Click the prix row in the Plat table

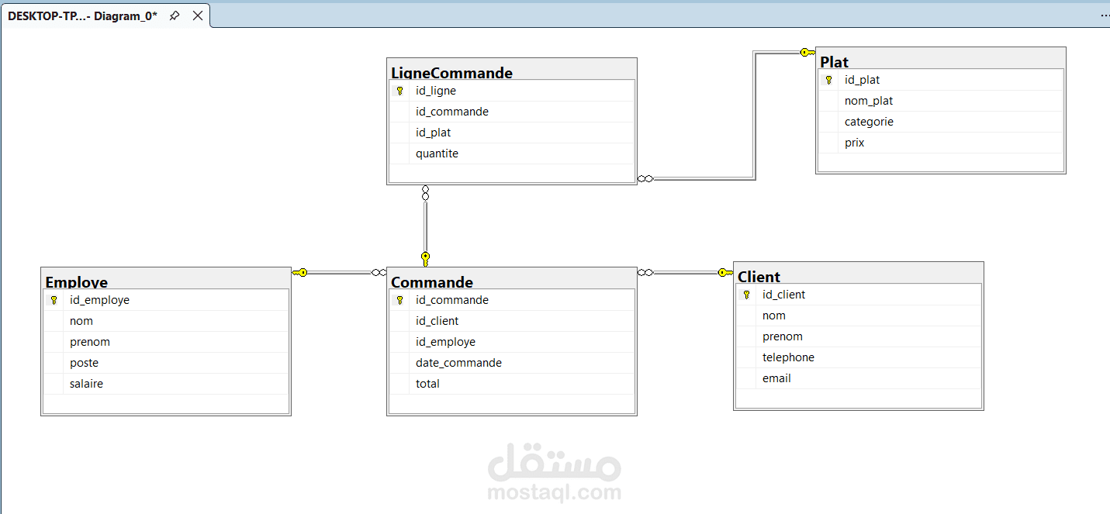854,142
